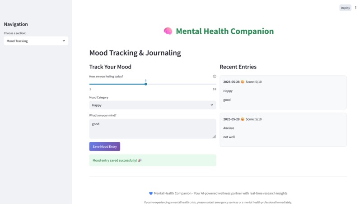Open the three-dot main menu
This screenshot has height=204, width=364.
coord(355,8)
